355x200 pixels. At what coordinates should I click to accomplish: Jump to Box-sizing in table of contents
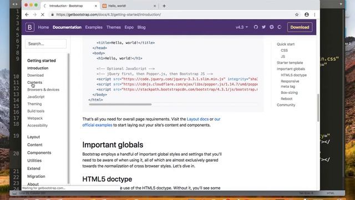289,93
